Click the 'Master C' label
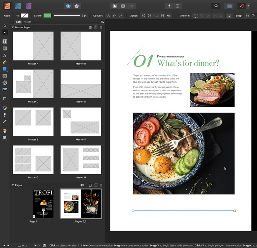 (x=33, y=102)
